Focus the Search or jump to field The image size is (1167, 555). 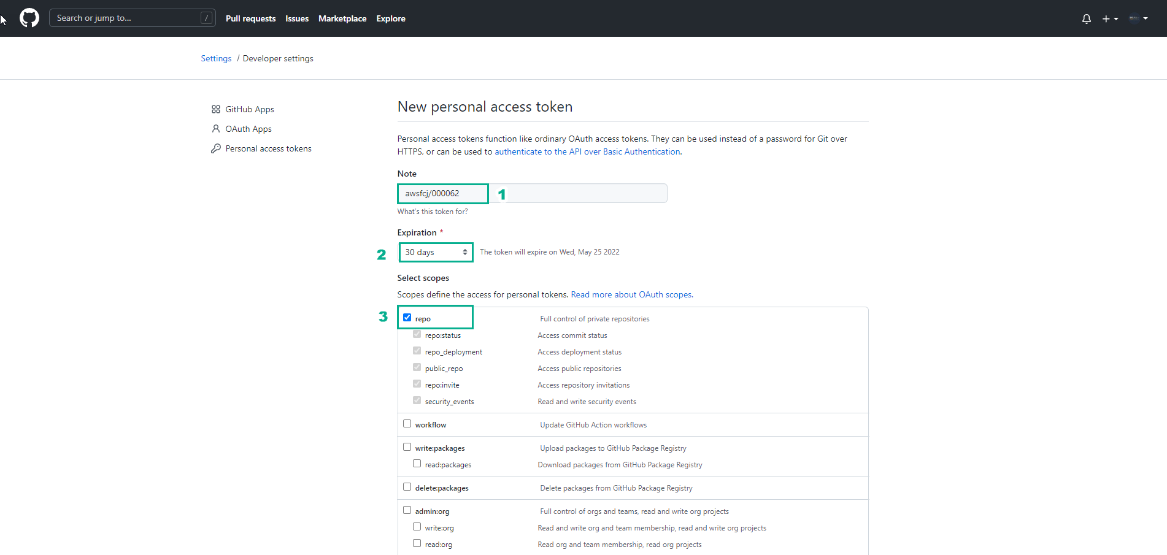click(x=132, y=18)
